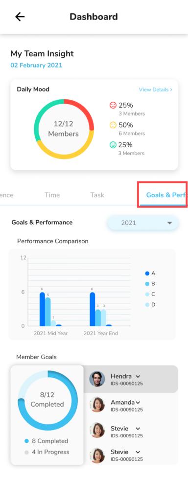
Task: Select Hendra's profile photo
Action: coord(97,379)
